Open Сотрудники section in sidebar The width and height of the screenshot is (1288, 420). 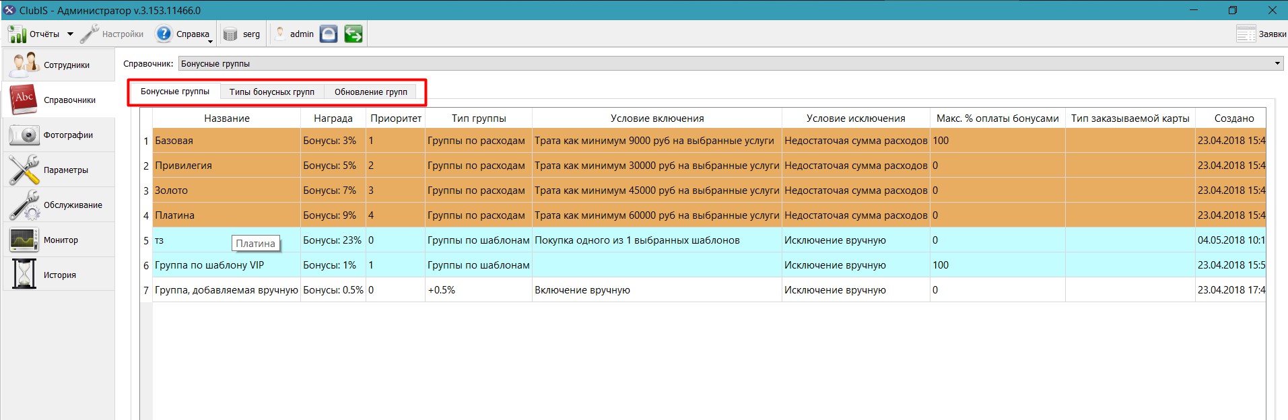coord(59,65)
